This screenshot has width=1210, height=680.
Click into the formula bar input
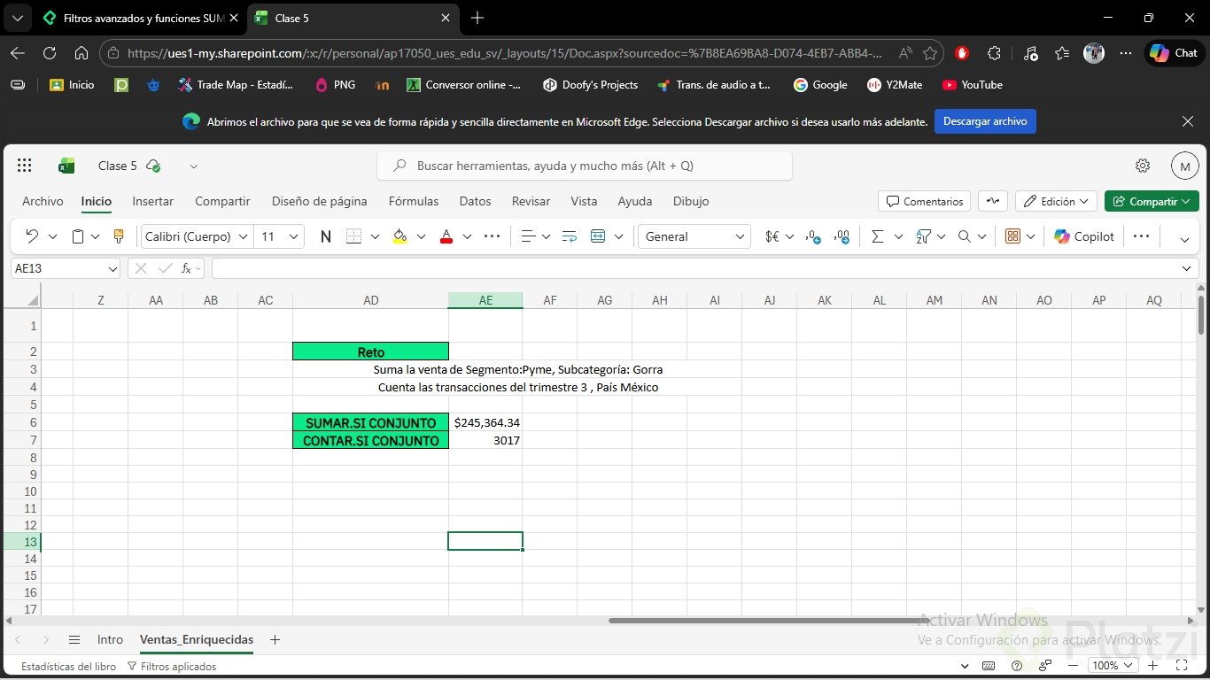point(695,268)
